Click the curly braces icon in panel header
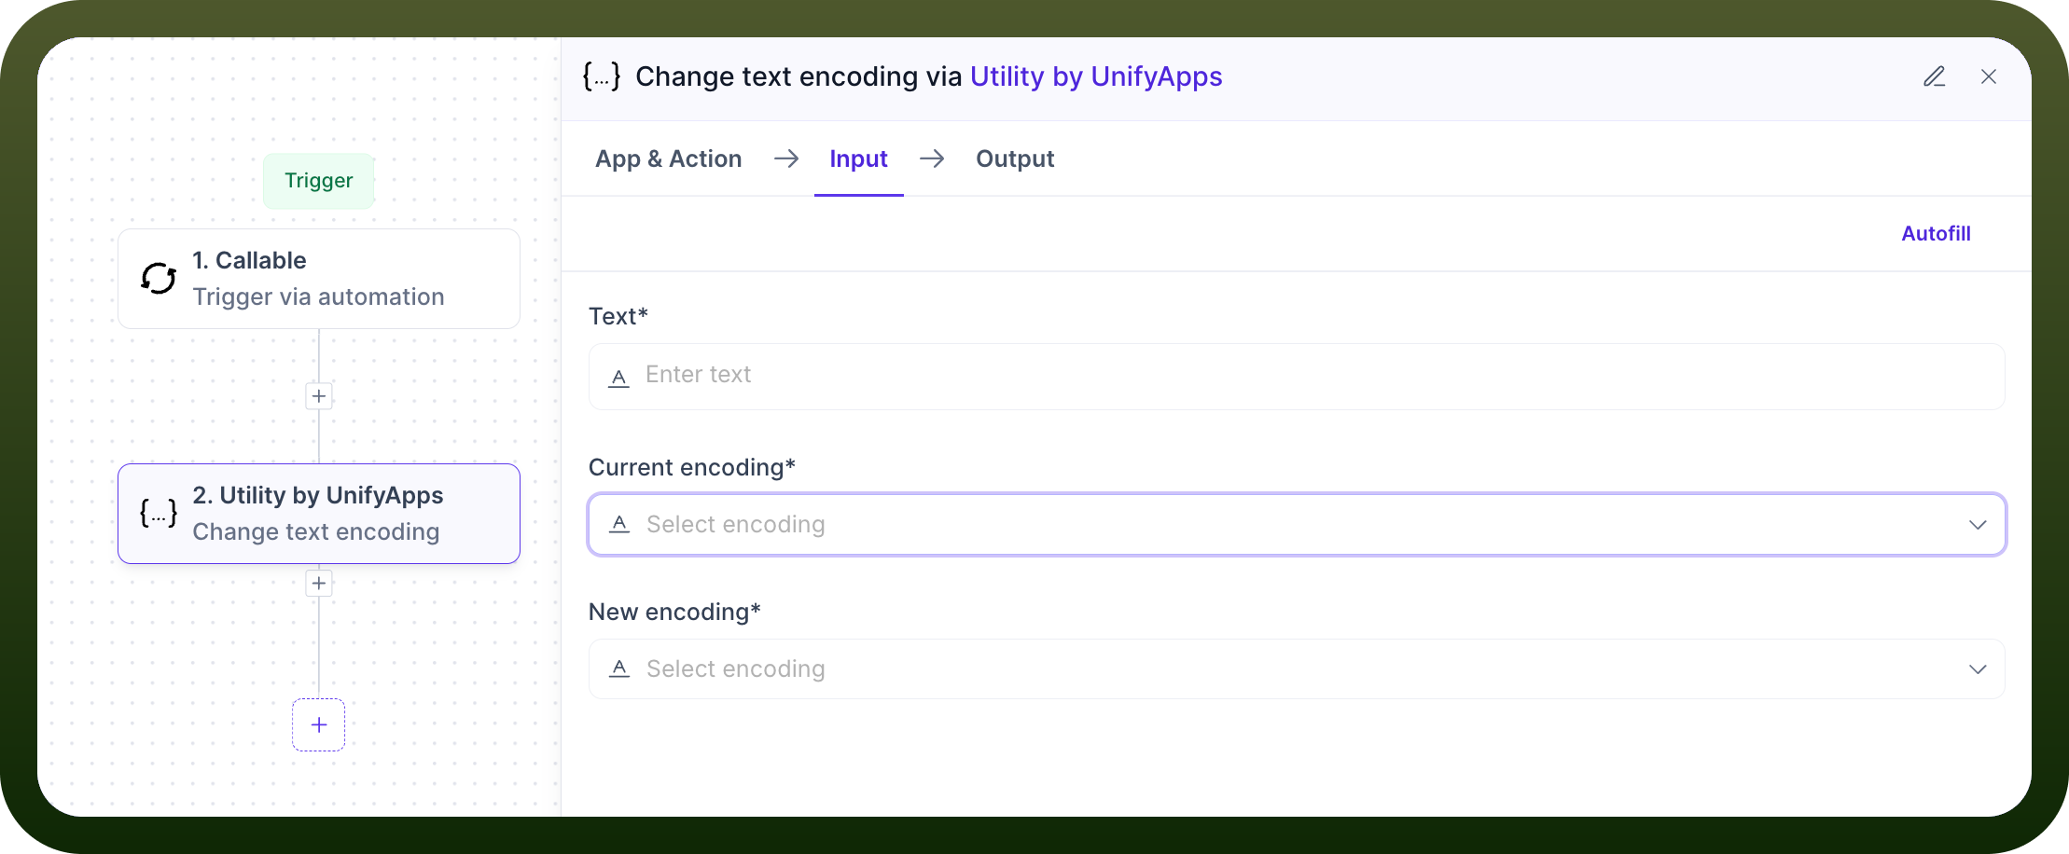The height and width of the screenshot is (854, 2069). click(x=602, y=76)
